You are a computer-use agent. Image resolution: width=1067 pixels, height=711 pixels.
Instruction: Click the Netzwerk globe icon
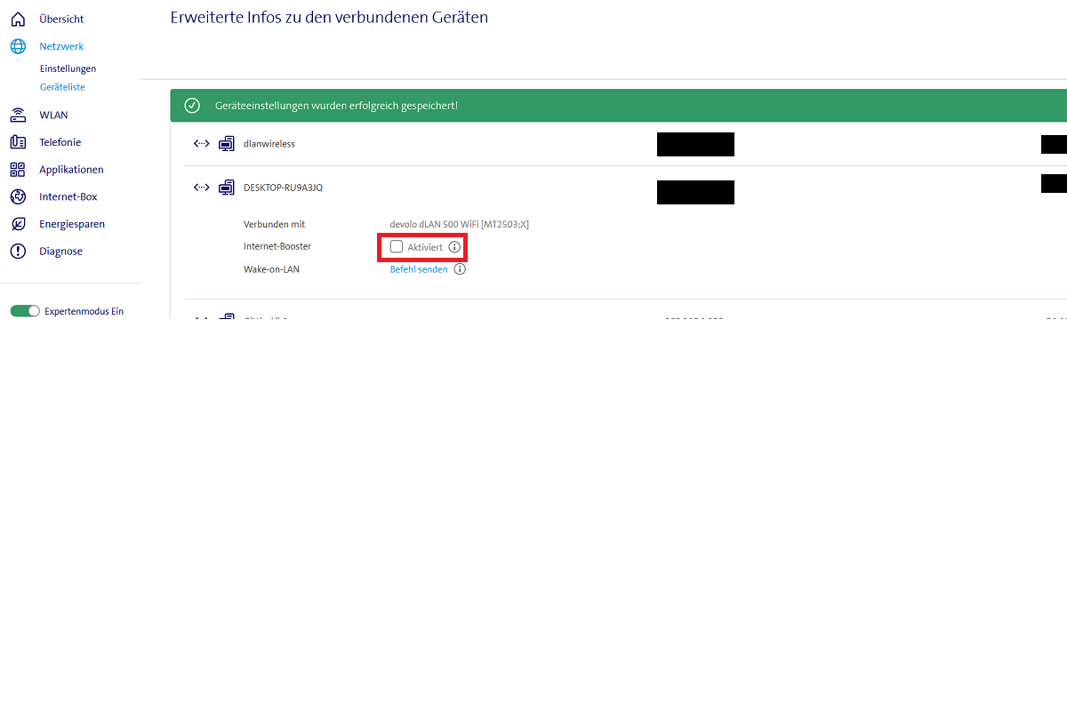pos(18,46)
